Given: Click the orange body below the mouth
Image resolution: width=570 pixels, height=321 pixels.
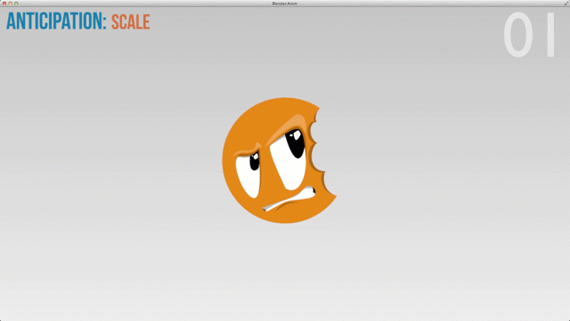Looking at the screenshot, I should tap(291, 214).
